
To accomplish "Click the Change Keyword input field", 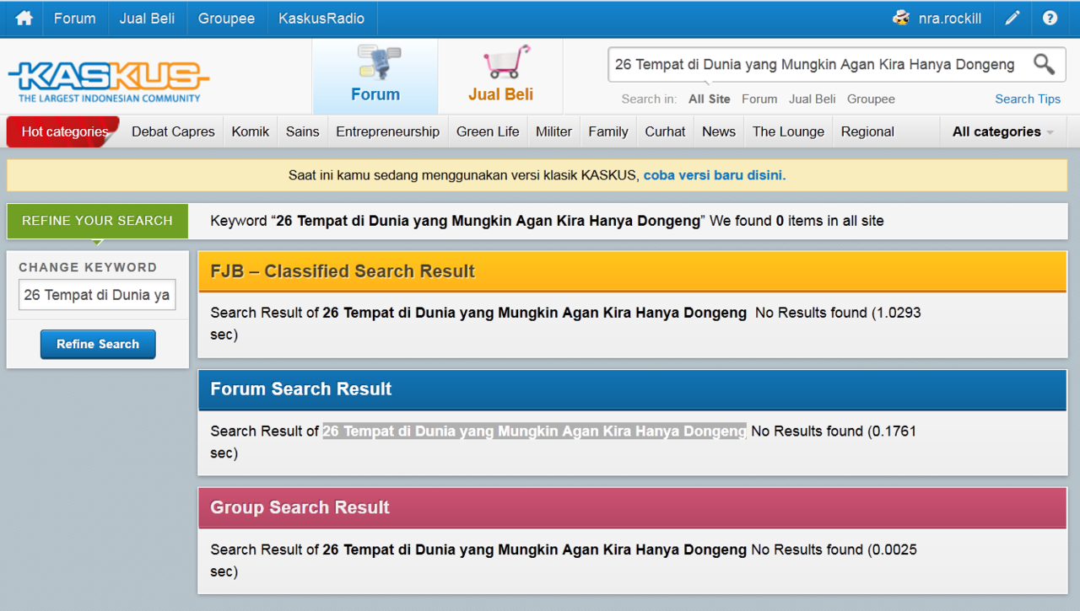I will pyautogui.click(x=97, y=295).
